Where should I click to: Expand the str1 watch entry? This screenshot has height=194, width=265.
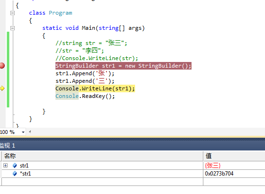point(5,165)
